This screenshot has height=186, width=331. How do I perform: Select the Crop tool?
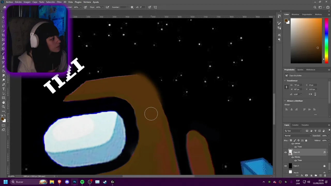3,35
